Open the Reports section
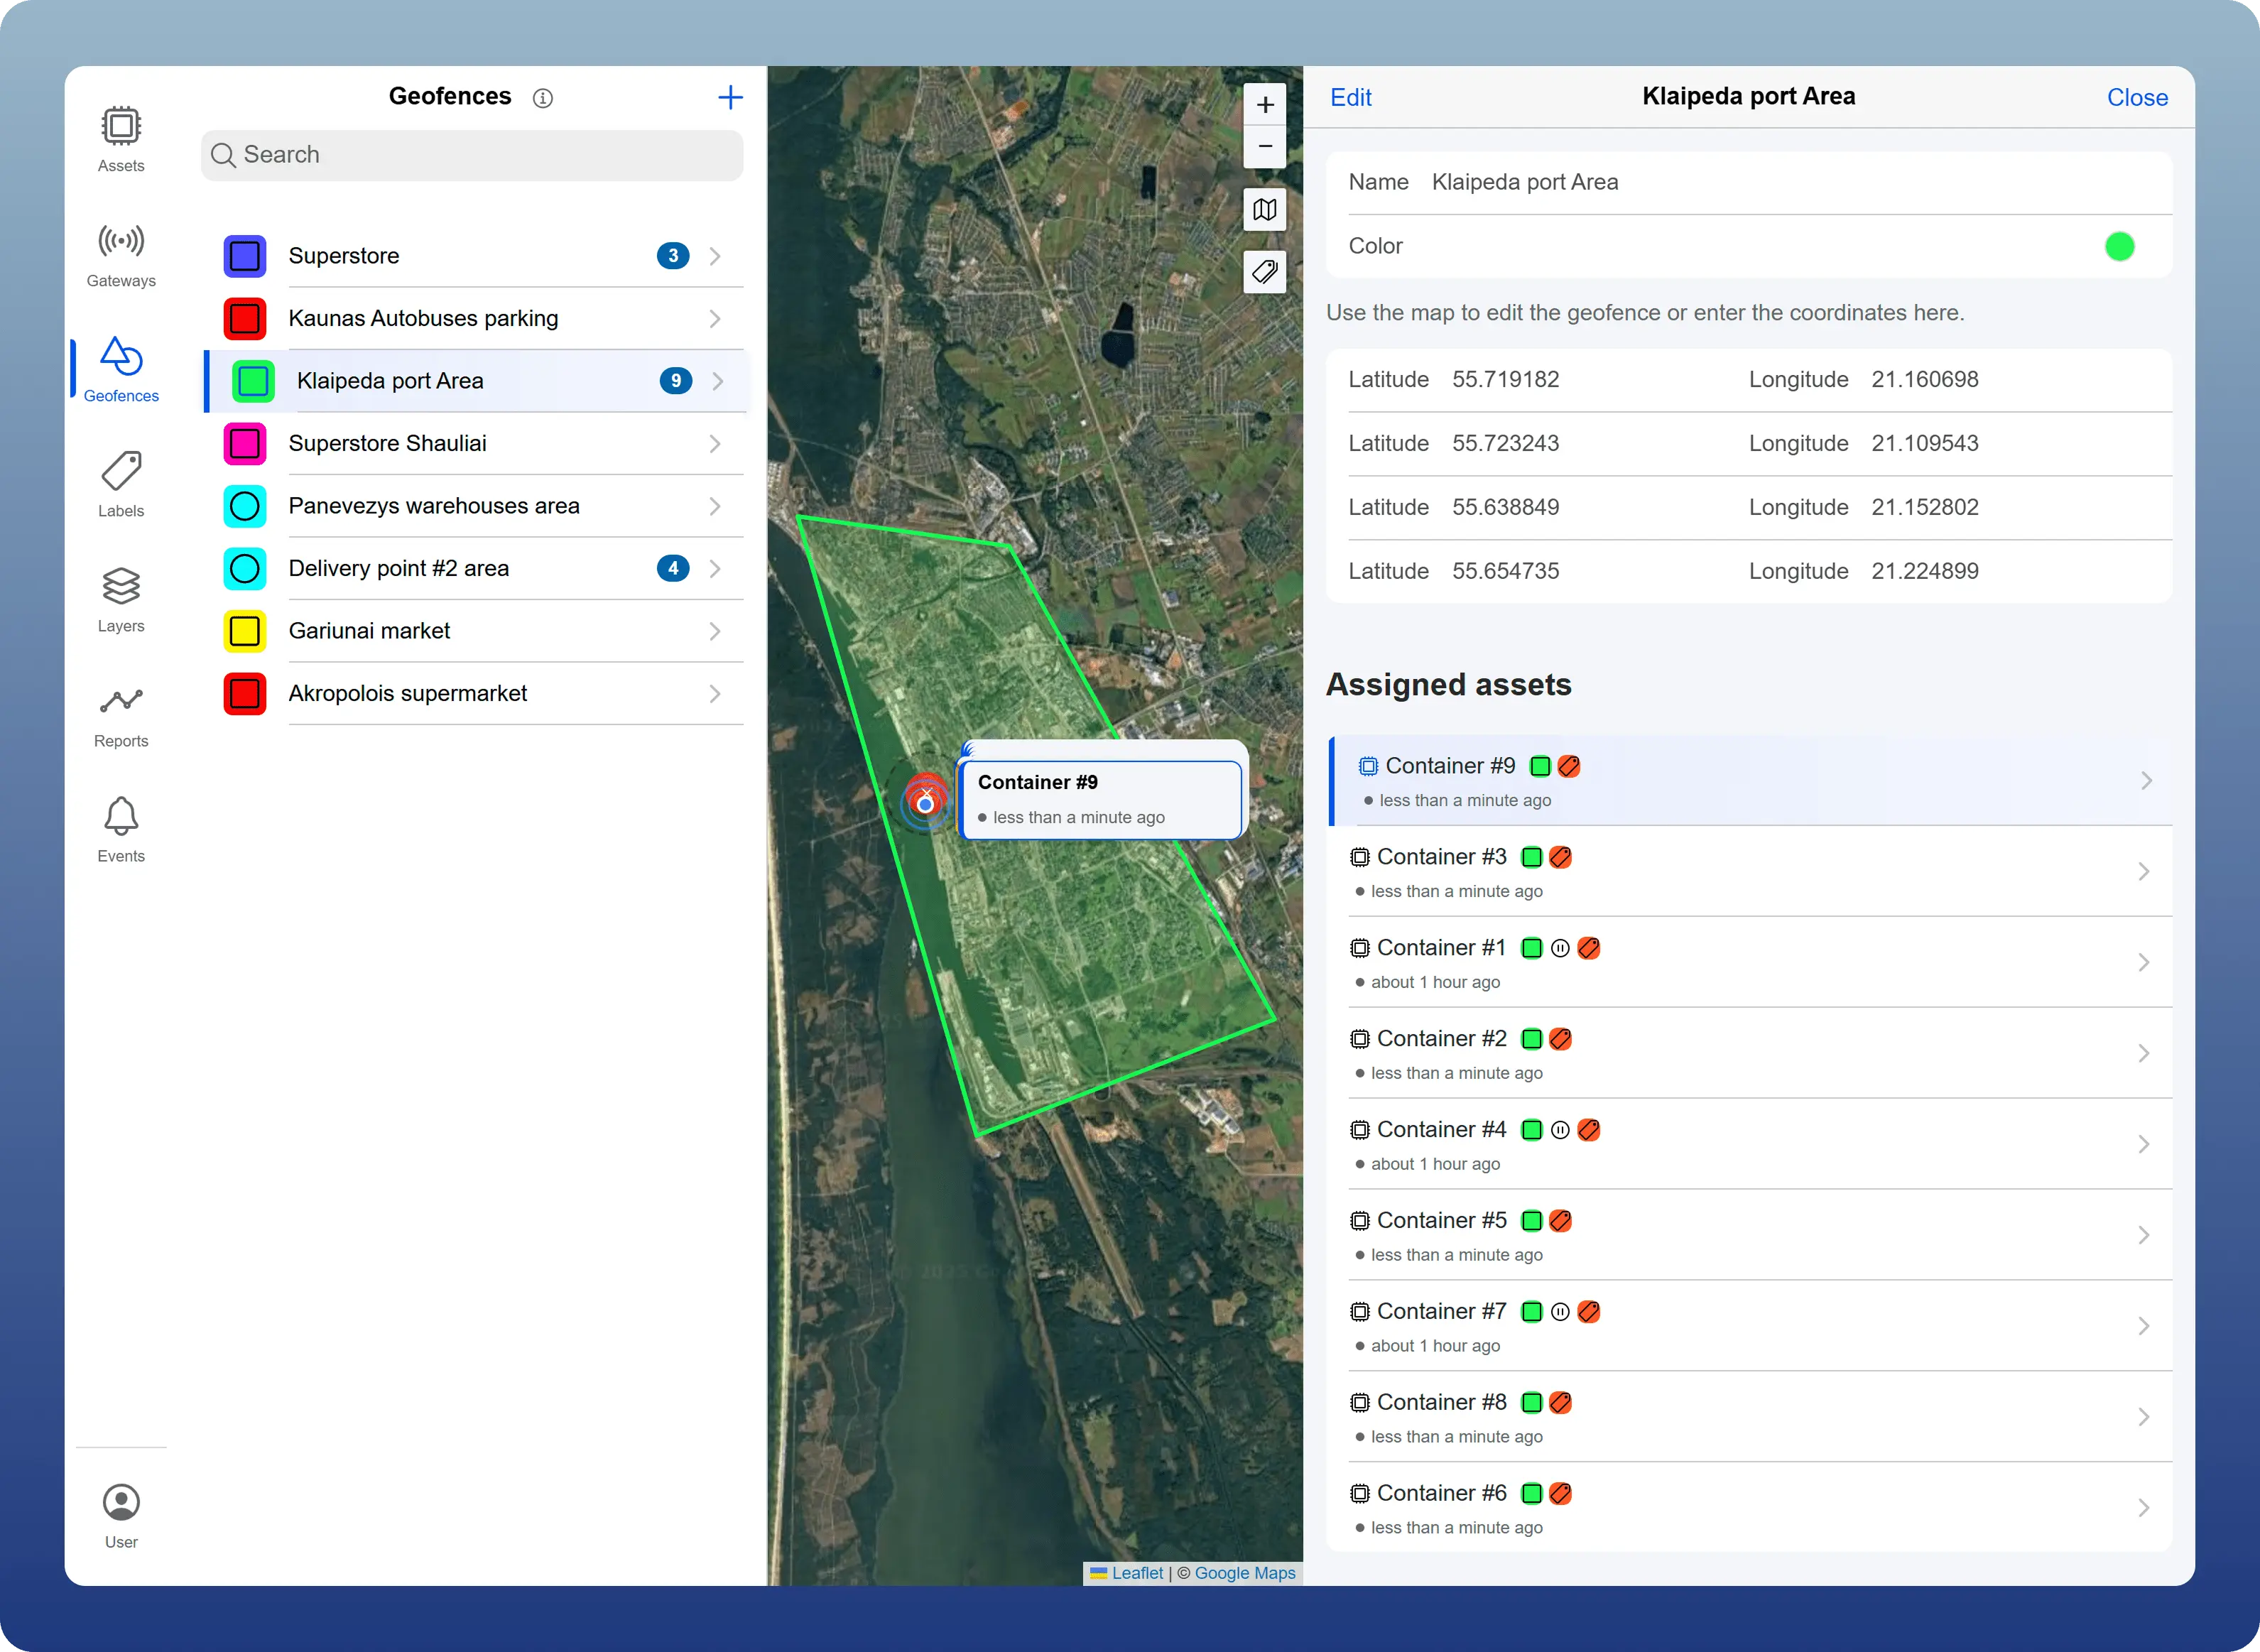 [120, 713]
